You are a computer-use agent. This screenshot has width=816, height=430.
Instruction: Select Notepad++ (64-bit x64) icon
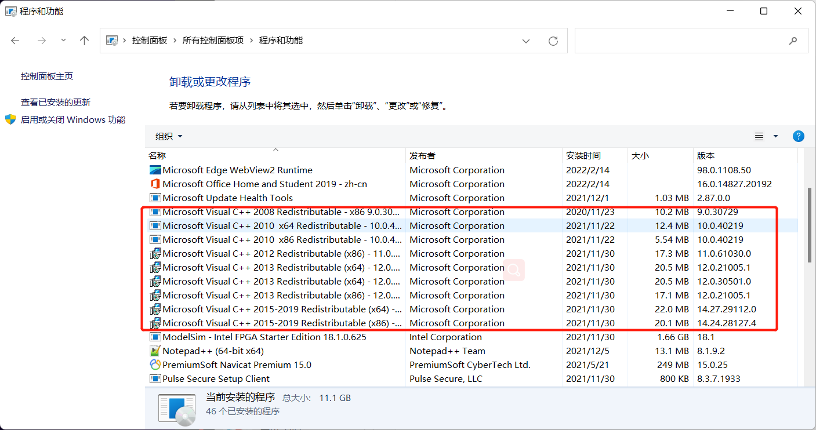point(155,351)
